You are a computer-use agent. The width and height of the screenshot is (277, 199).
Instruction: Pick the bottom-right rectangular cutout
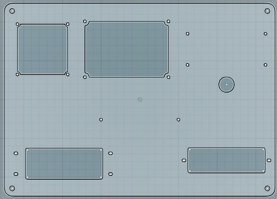tap(226, 160)
